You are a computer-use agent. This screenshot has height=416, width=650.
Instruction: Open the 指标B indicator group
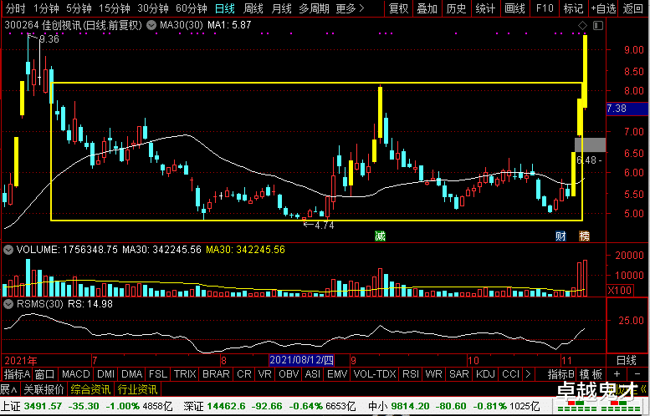pyautogui.click(x=560, y=374)
